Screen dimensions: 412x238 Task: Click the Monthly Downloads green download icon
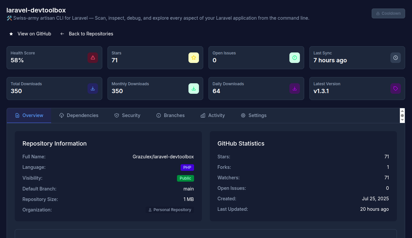(x=194, y=89)
